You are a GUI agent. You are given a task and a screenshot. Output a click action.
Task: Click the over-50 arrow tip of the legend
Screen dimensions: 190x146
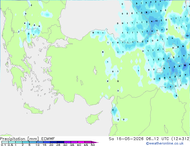click(95, 142)
